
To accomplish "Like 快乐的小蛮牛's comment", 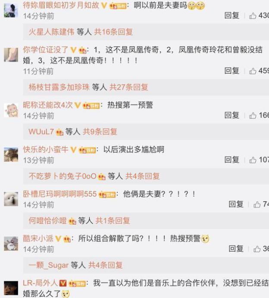I will 253,160.
